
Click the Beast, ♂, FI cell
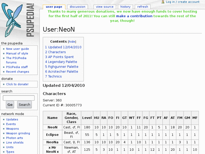(x=72, y=135)
